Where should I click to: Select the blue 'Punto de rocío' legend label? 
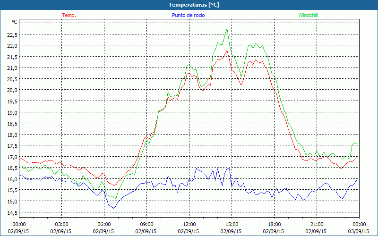pos(188,15)
